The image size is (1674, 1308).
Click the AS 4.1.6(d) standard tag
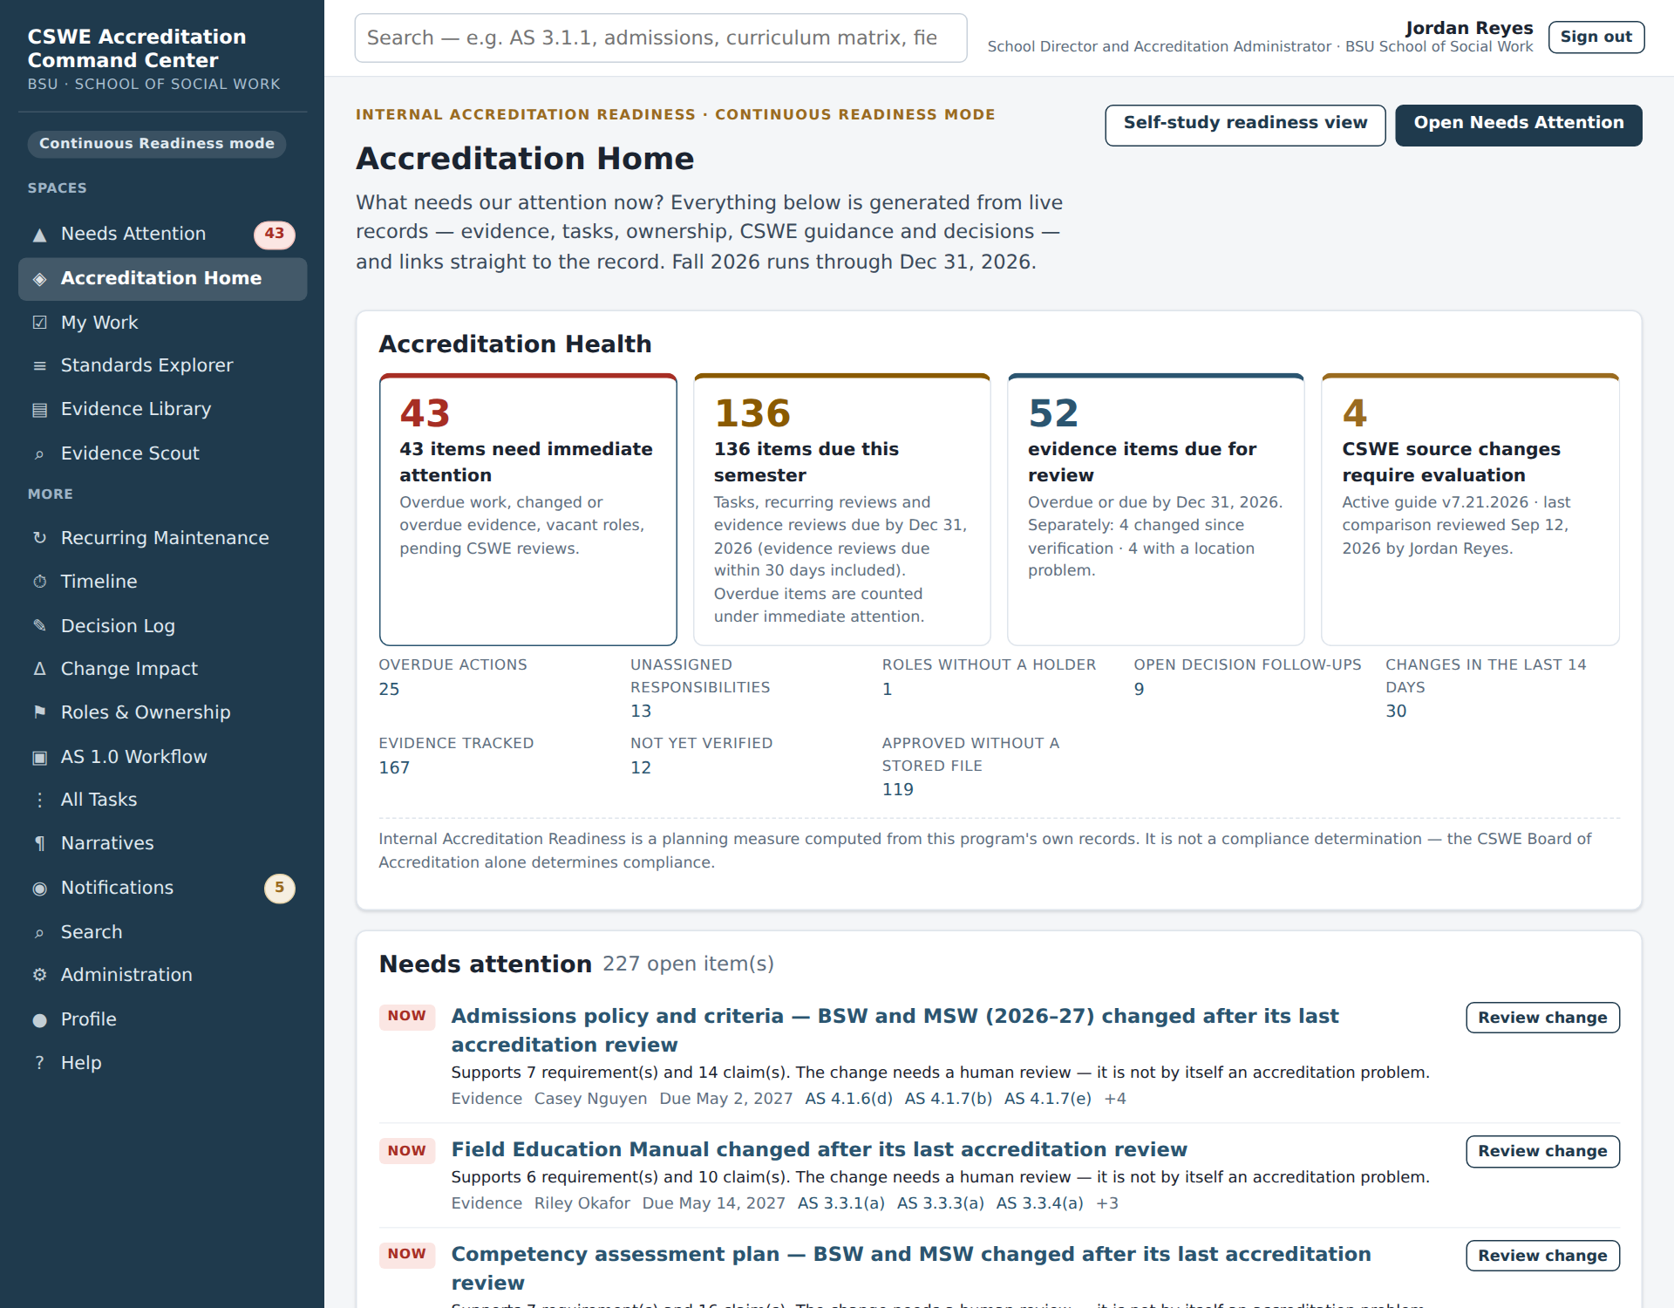(848, 1099)
